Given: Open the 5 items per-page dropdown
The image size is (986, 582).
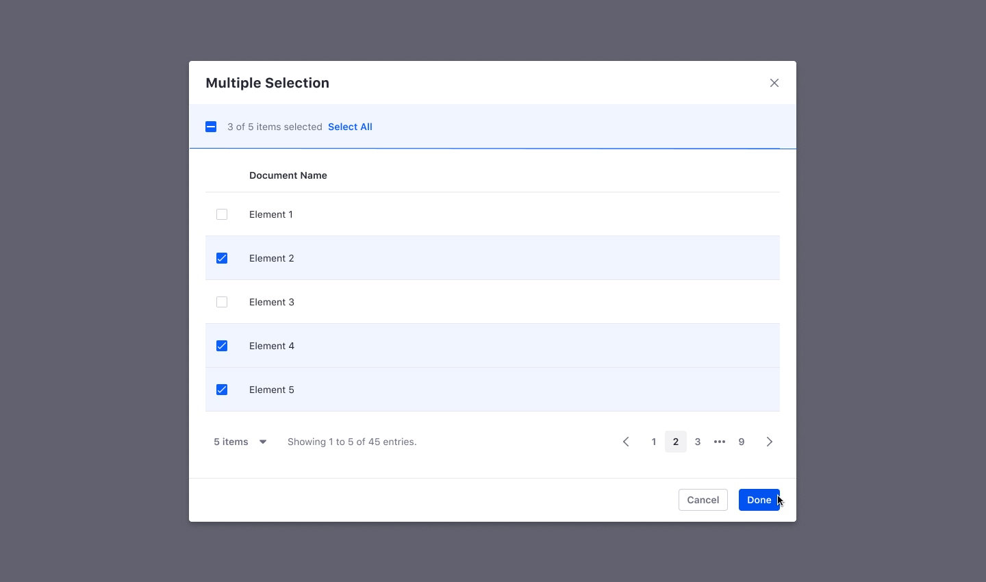Looking at the screenshot, I should 231,442.
